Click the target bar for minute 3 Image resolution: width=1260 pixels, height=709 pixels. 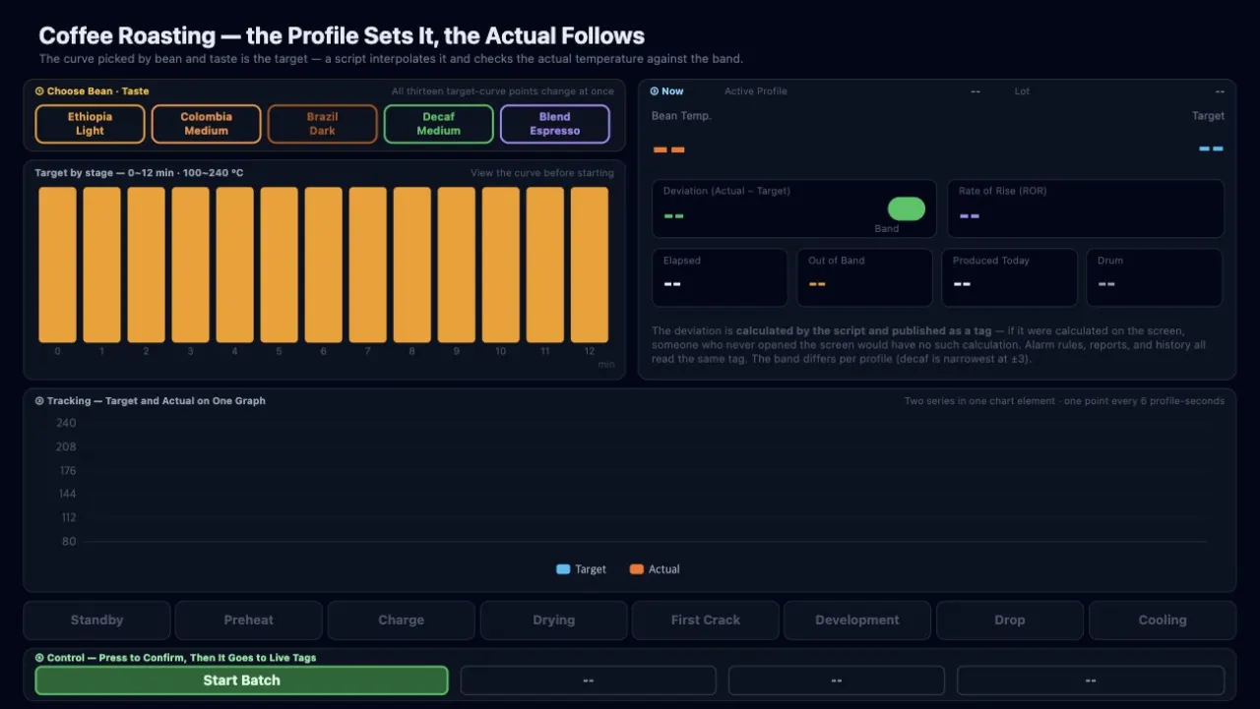point(190,265)
